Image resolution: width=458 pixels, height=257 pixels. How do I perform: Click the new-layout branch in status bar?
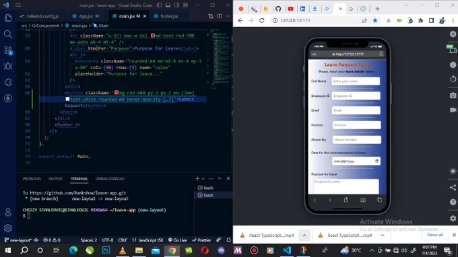(18, 240)
